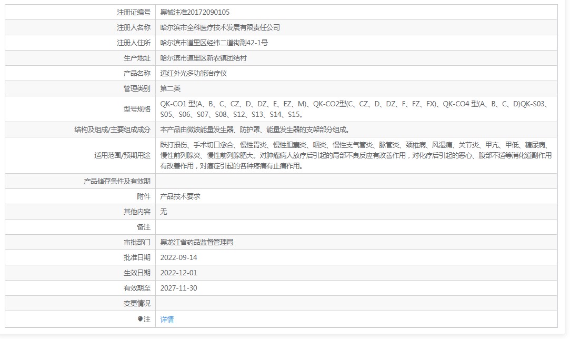Click approval date 2022-09-14
This screenshot has height=339, width=570.
coord(178,257)
